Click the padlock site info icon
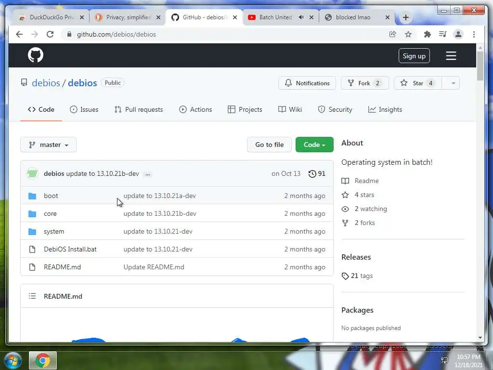 [69, 34]
